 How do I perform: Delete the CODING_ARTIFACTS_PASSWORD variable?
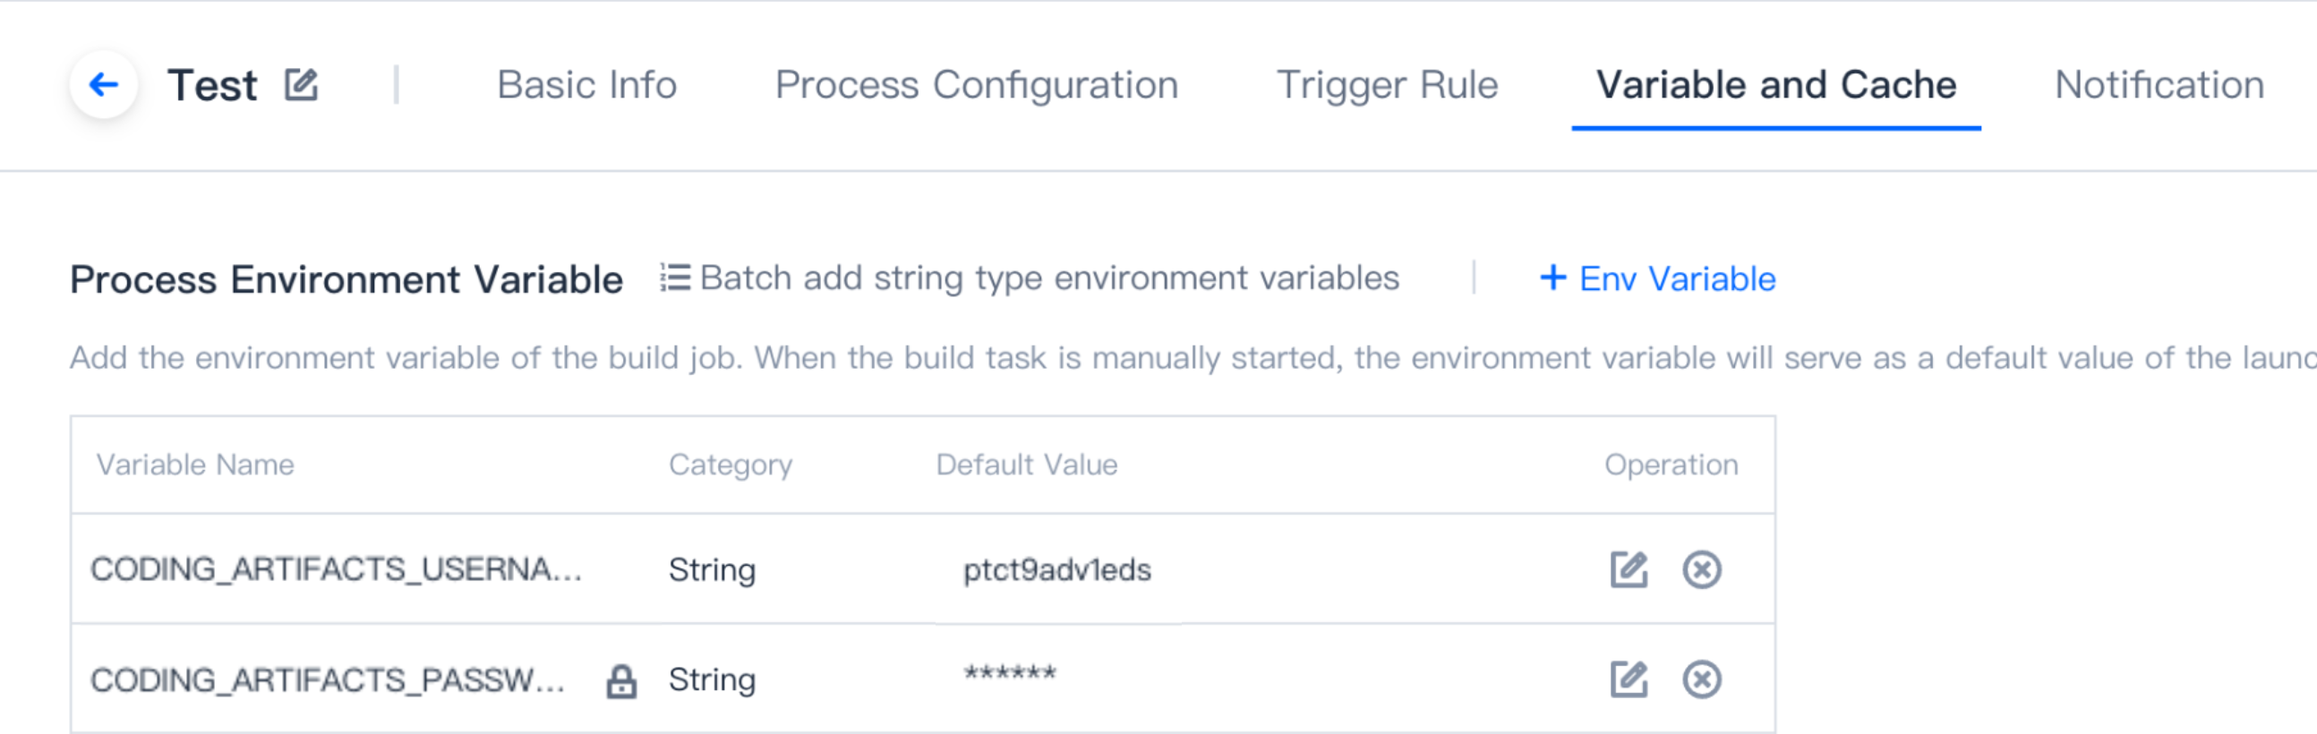click(x=1702, y=679)
